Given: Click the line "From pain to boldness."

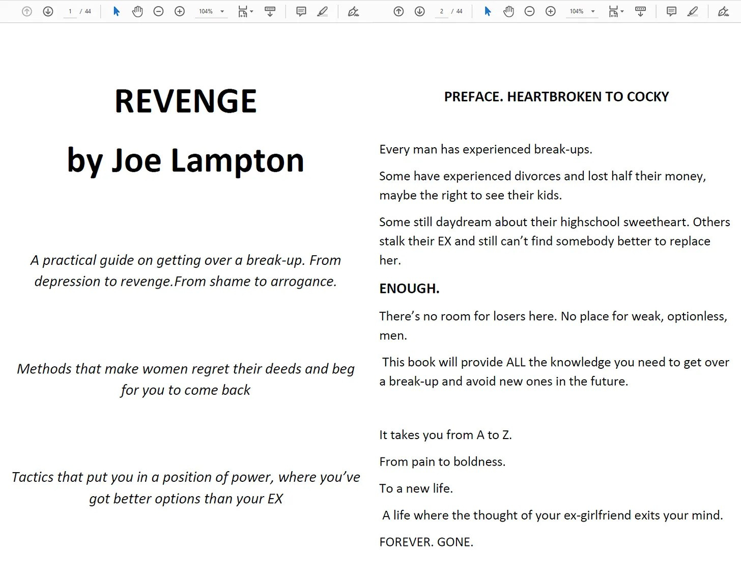Looking at the screenshot, I should (442, 462).
